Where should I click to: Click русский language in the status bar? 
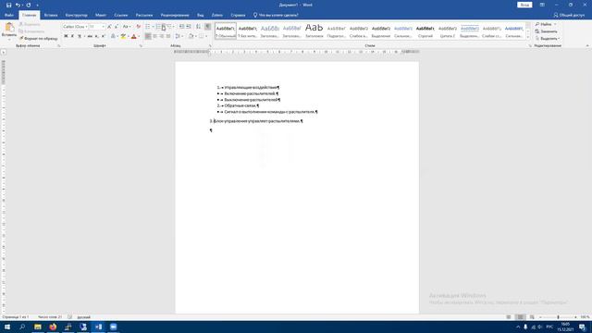(84, 317)
